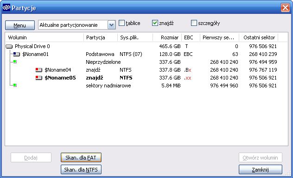Sort by the Wolumin column header

pos(45,37)
